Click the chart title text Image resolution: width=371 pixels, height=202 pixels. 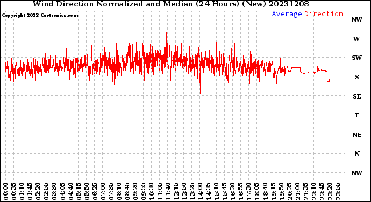click(x=170, y=4)
